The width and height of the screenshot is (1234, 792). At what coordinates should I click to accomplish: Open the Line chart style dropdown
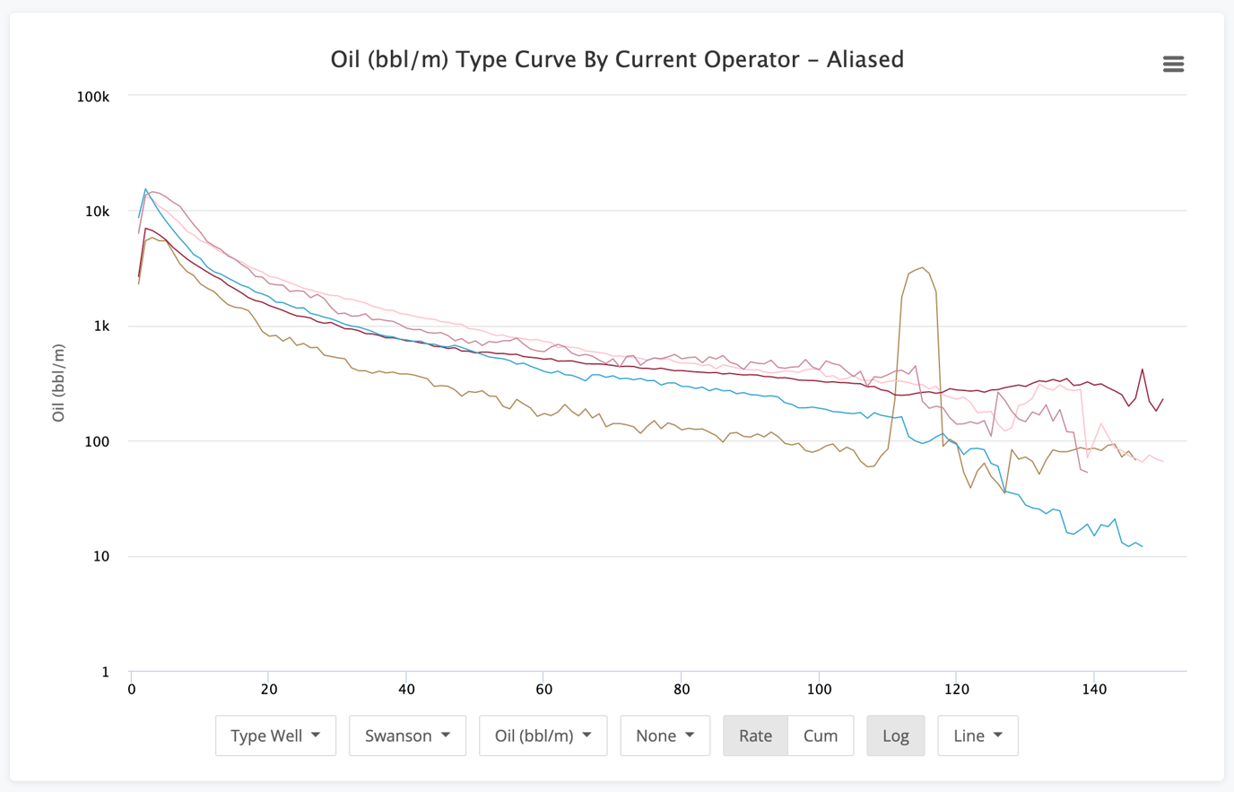(978, 735)
